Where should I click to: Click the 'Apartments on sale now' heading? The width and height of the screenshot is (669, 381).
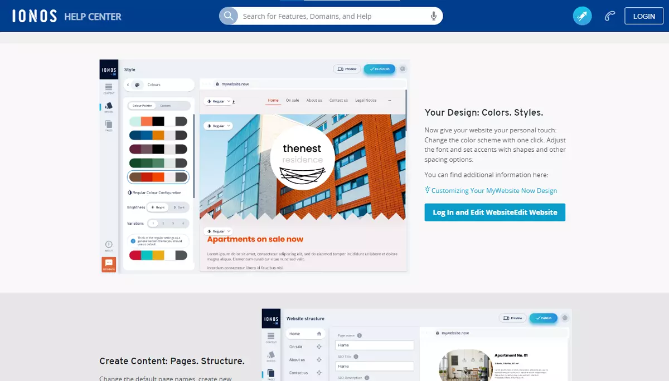click(255, 239)
